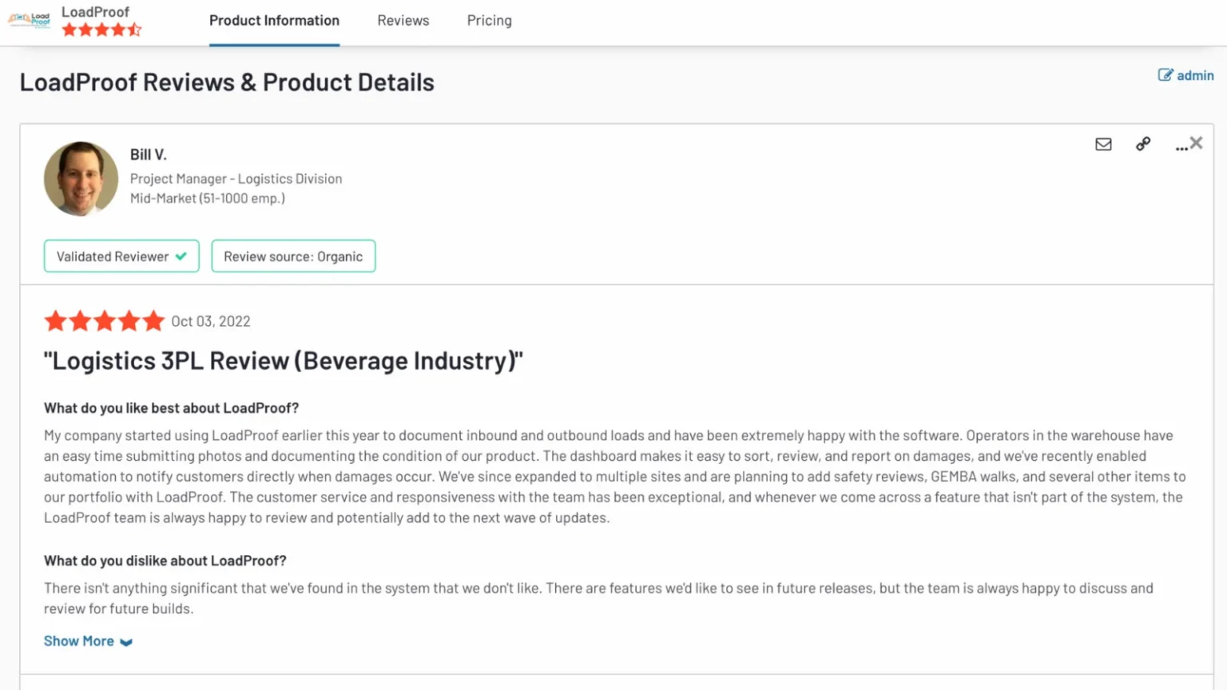Viewport: 1227px width, 690px height.
Task: Click the LoadProof Reviews & Product Details heading
Action: [227, 82]
